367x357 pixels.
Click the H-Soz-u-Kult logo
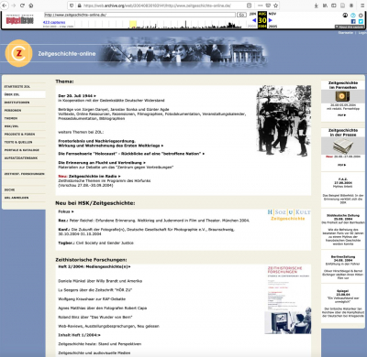click(x=289, y=214)
